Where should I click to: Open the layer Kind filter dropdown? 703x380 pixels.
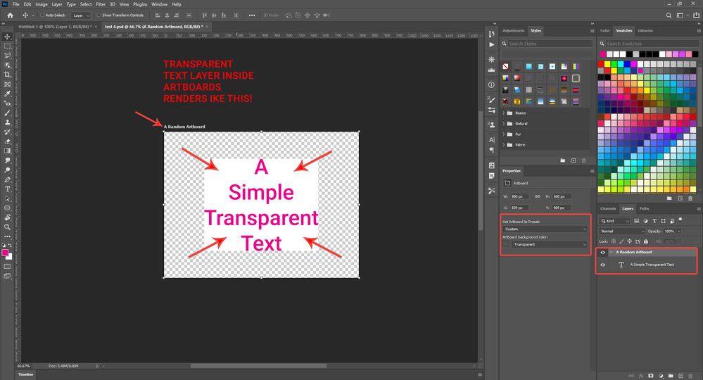click(614, 221)
